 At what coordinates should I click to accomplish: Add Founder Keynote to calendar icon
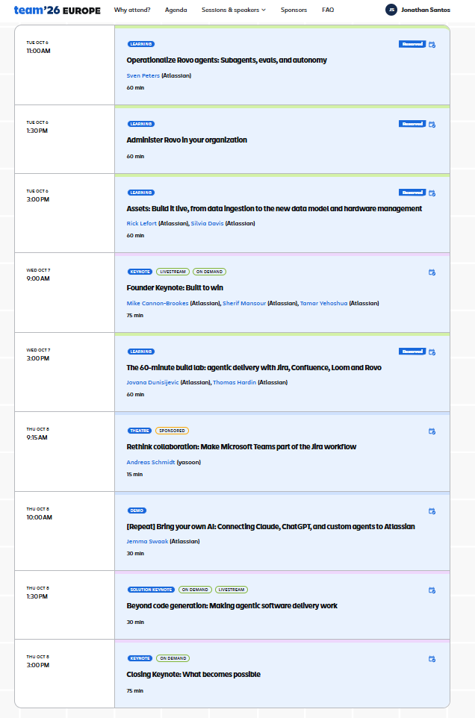point(432,272)
